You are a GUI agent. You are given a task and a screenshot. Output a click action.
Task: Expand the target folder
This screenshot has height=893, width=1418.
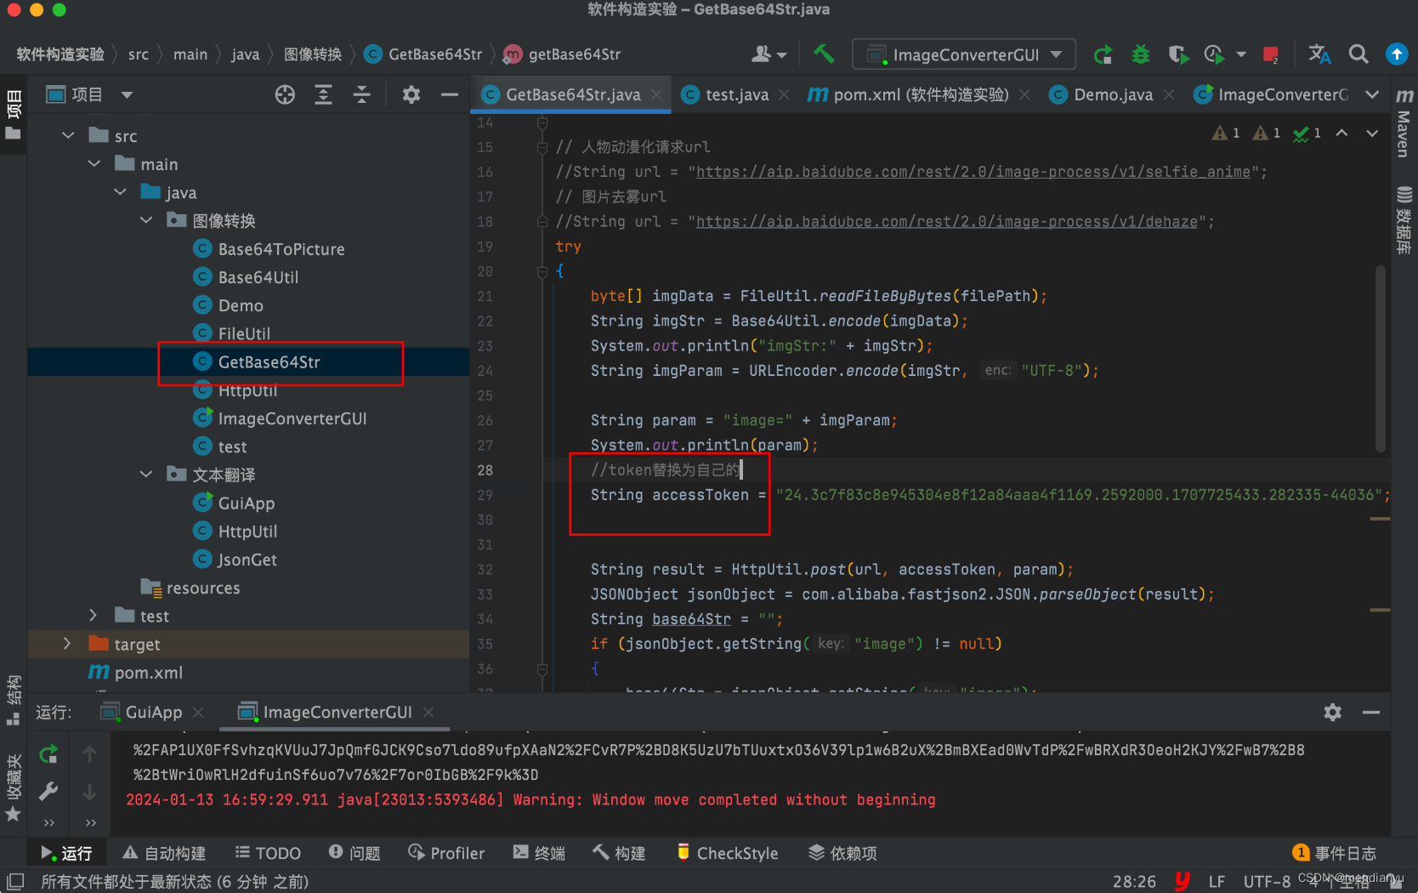(68, 644)
